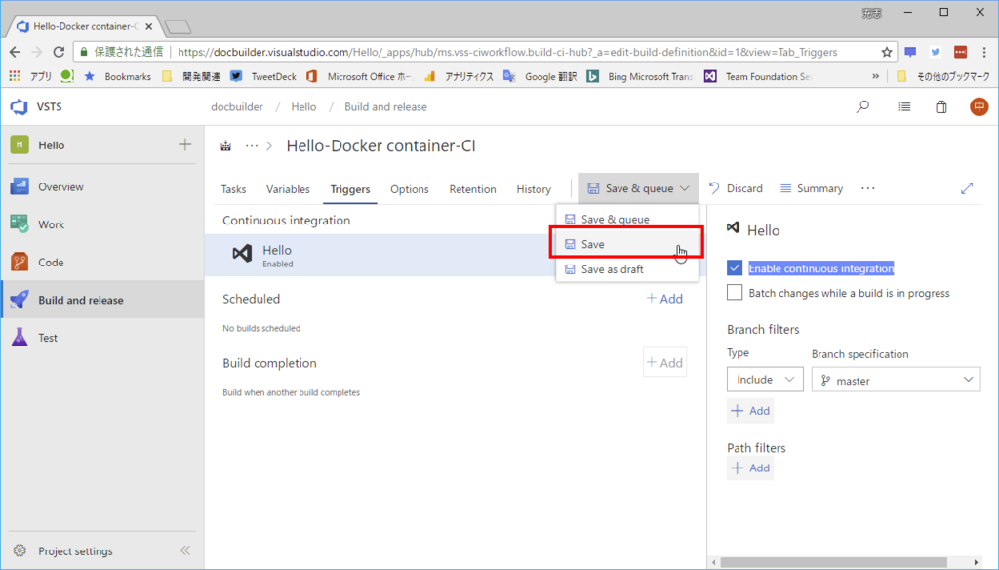The width and height of the screenshot is (999, 570).
Task: Toggle full screen mode icon
Action: (x=967, y=188)
